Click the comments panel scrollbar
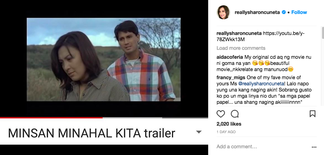The width and height of the screenshot is (324, 155). (x=323, y=33)
